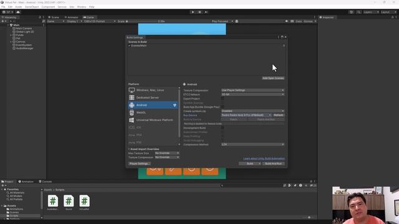Select the Universal Windows Platform icon

pyautogui.click(x=132, y=120)
